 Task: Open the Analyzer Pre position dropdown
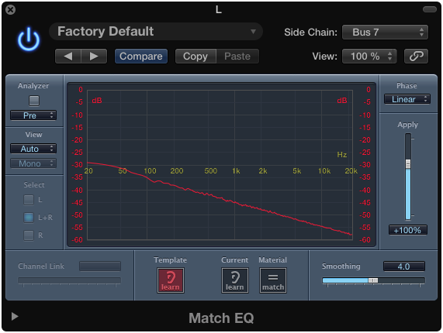33,115
